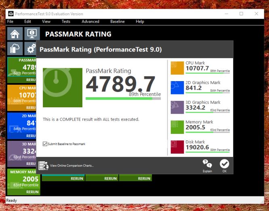Open the Baseline menu
This screenshot has height=211, width=269.
[118, 21]
